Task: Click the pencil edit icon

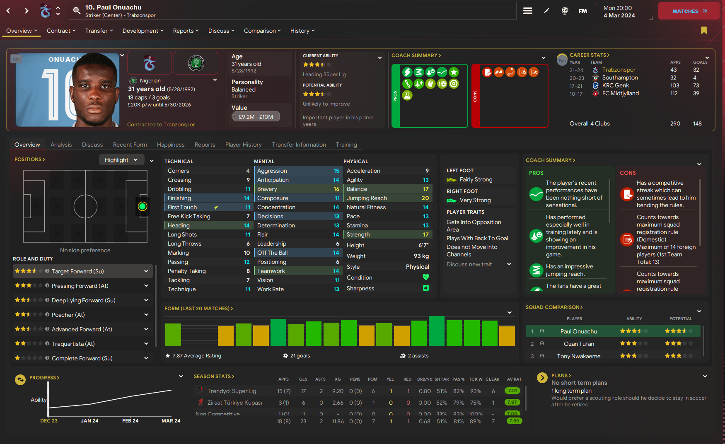Action: pos(546,11)
